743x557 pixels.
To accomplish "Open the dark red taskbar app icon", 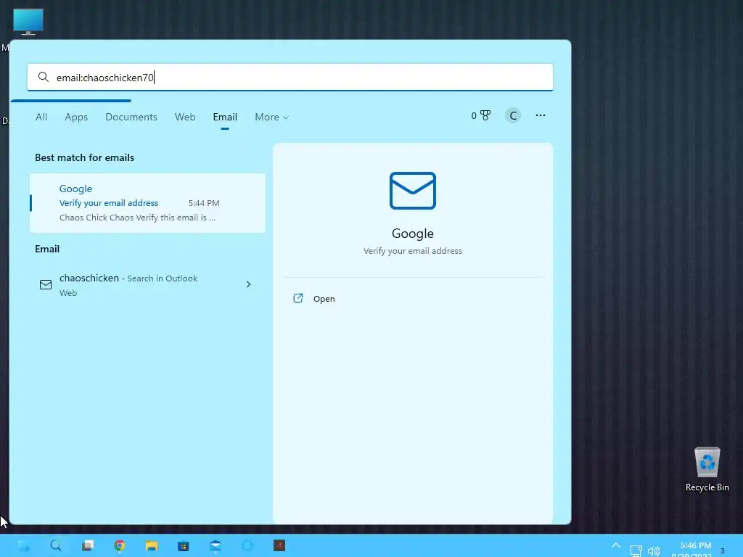I will pos(279,545).
